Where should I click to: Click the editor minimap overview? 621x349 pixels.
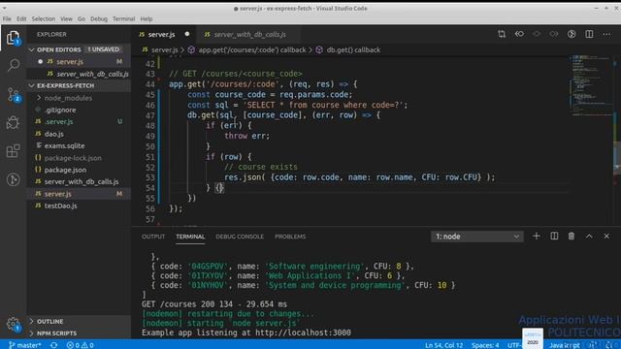coord(592,86)
